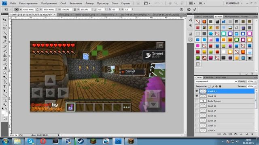Hide layer Слой 20 with eye icon
The image size is (259, 145).
(x=197, y=96)
